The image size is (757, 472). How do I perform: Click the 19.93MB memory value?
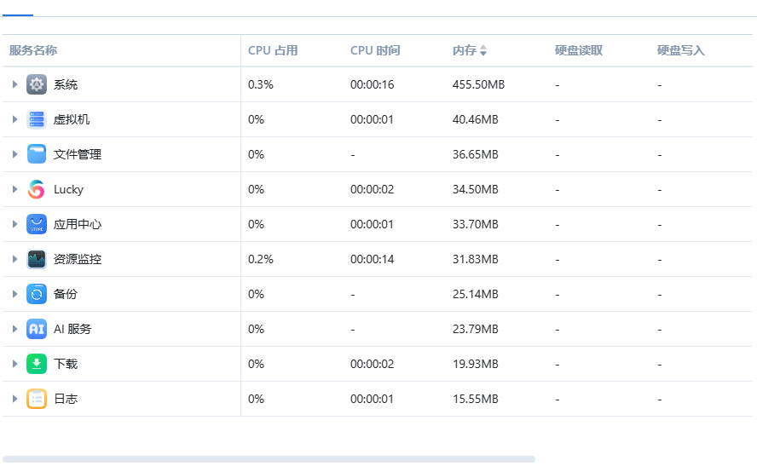tap(475, 364)
